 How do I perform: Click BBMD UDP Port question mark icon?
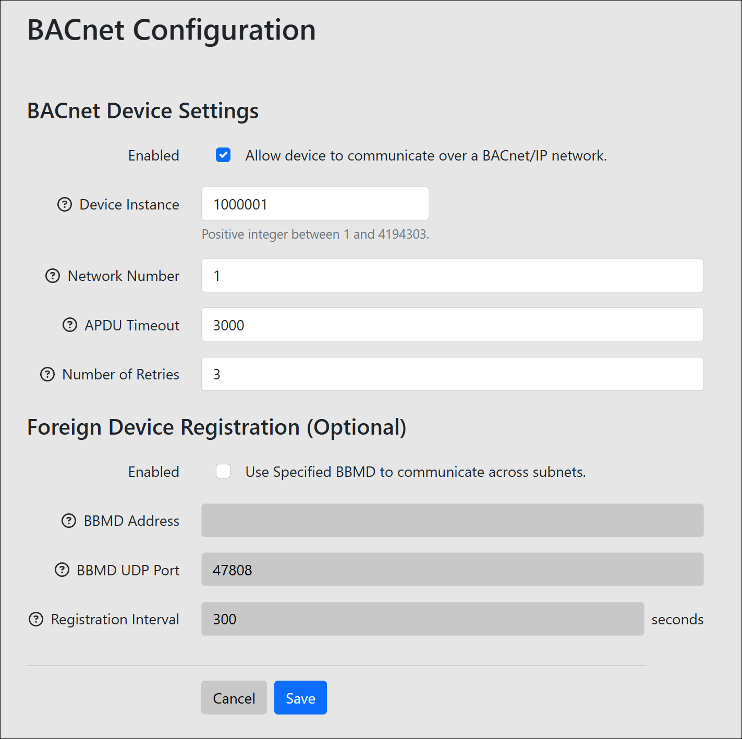[62, 570]
